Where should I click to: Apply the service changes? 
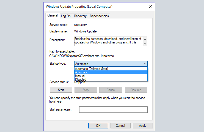pyautogui.click(x=143, y=125)
